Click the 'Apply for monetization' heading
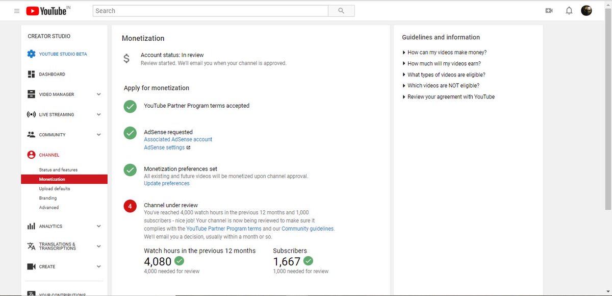Image resolution: width=612 pixels, height=296 pixels. (157, 88)
